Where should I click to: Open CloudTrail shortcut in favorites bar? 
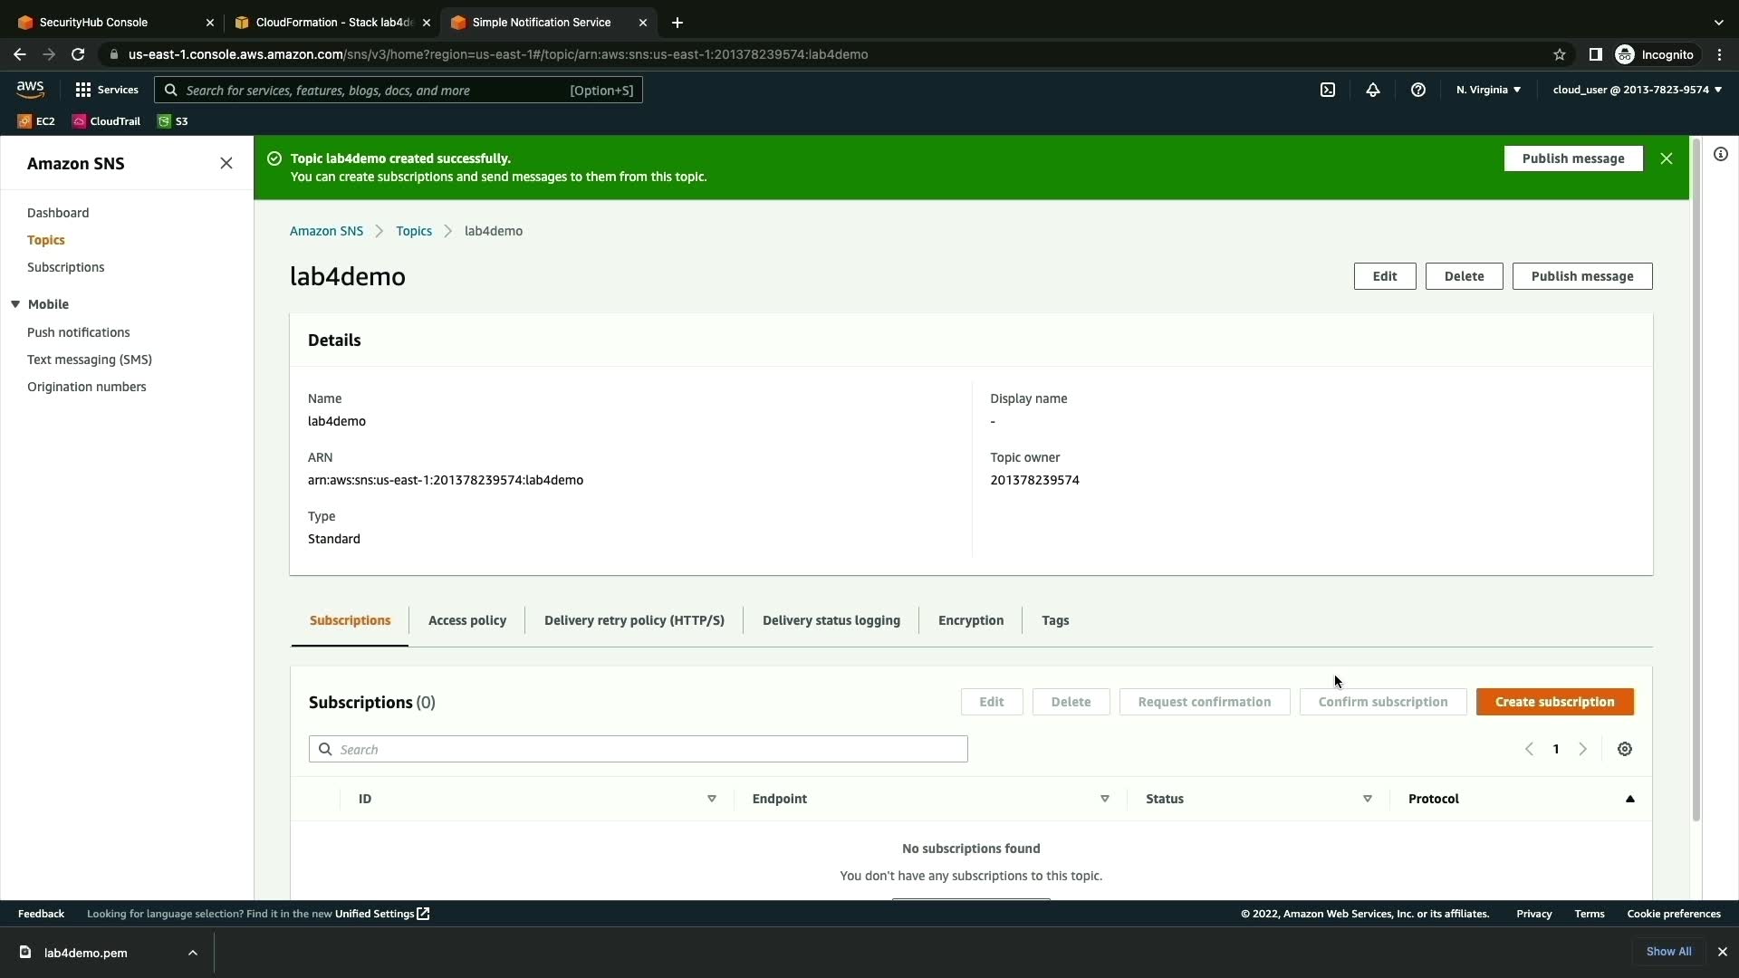click(x=107, y=121)
